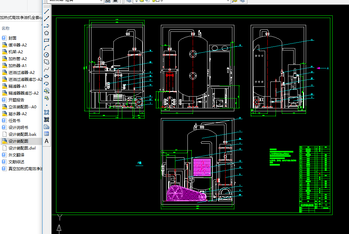Click the 凝水器-A2 file's DWG icon

pyautogui.click(x=5, y=114)
